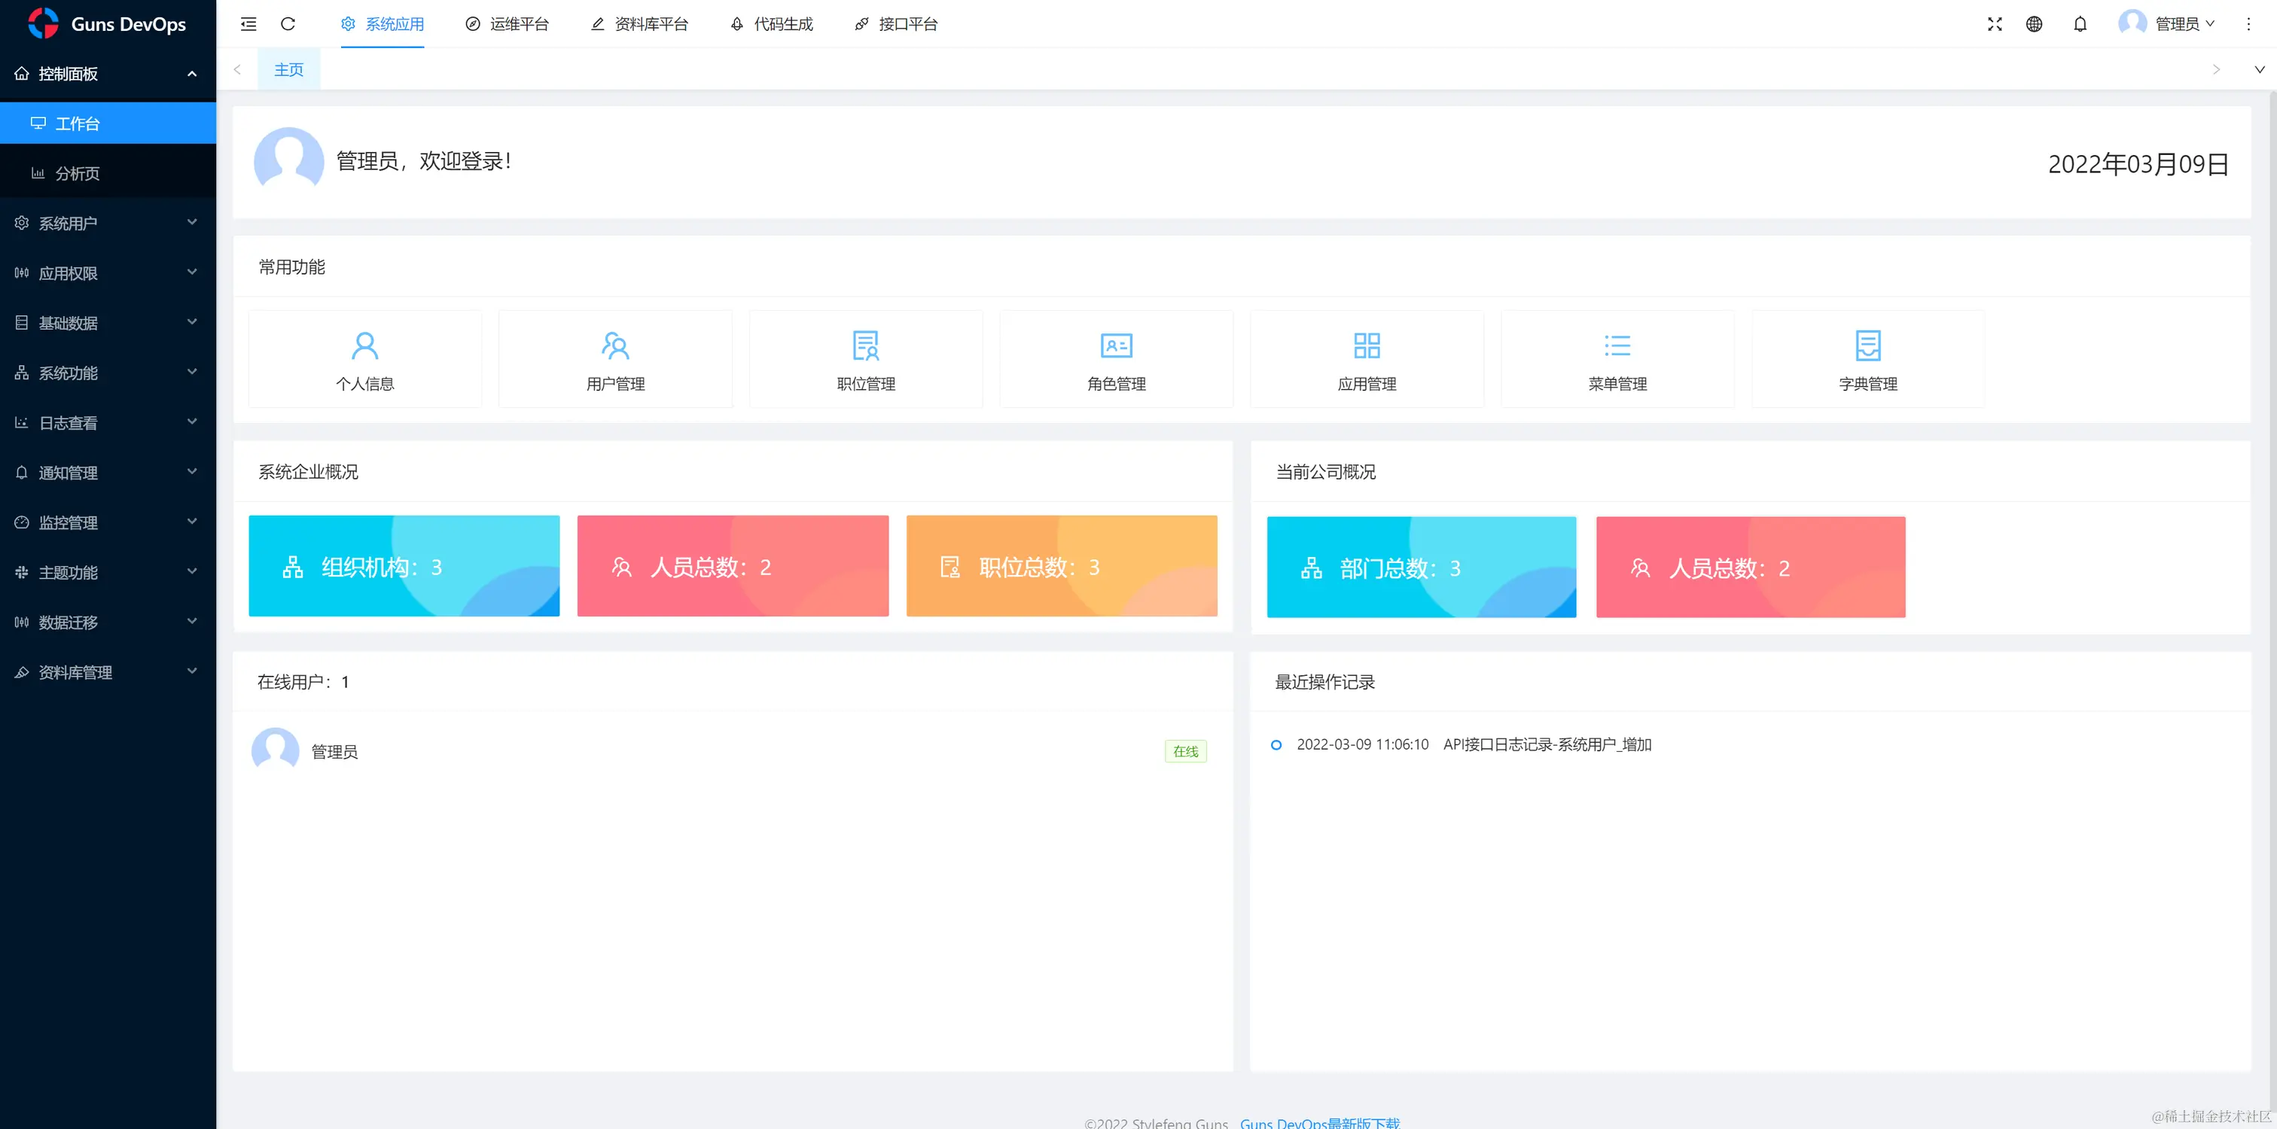The image size is (2277, 1129).
Task: Open the 个人信息 shortcut card
Action: click(365, 360)
